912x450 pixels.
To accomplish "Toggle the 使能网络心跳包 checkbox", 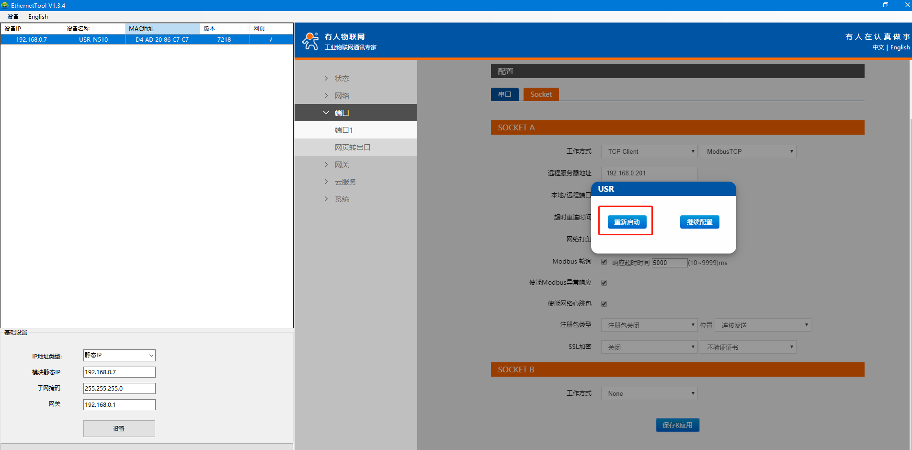I will point(604,304).
